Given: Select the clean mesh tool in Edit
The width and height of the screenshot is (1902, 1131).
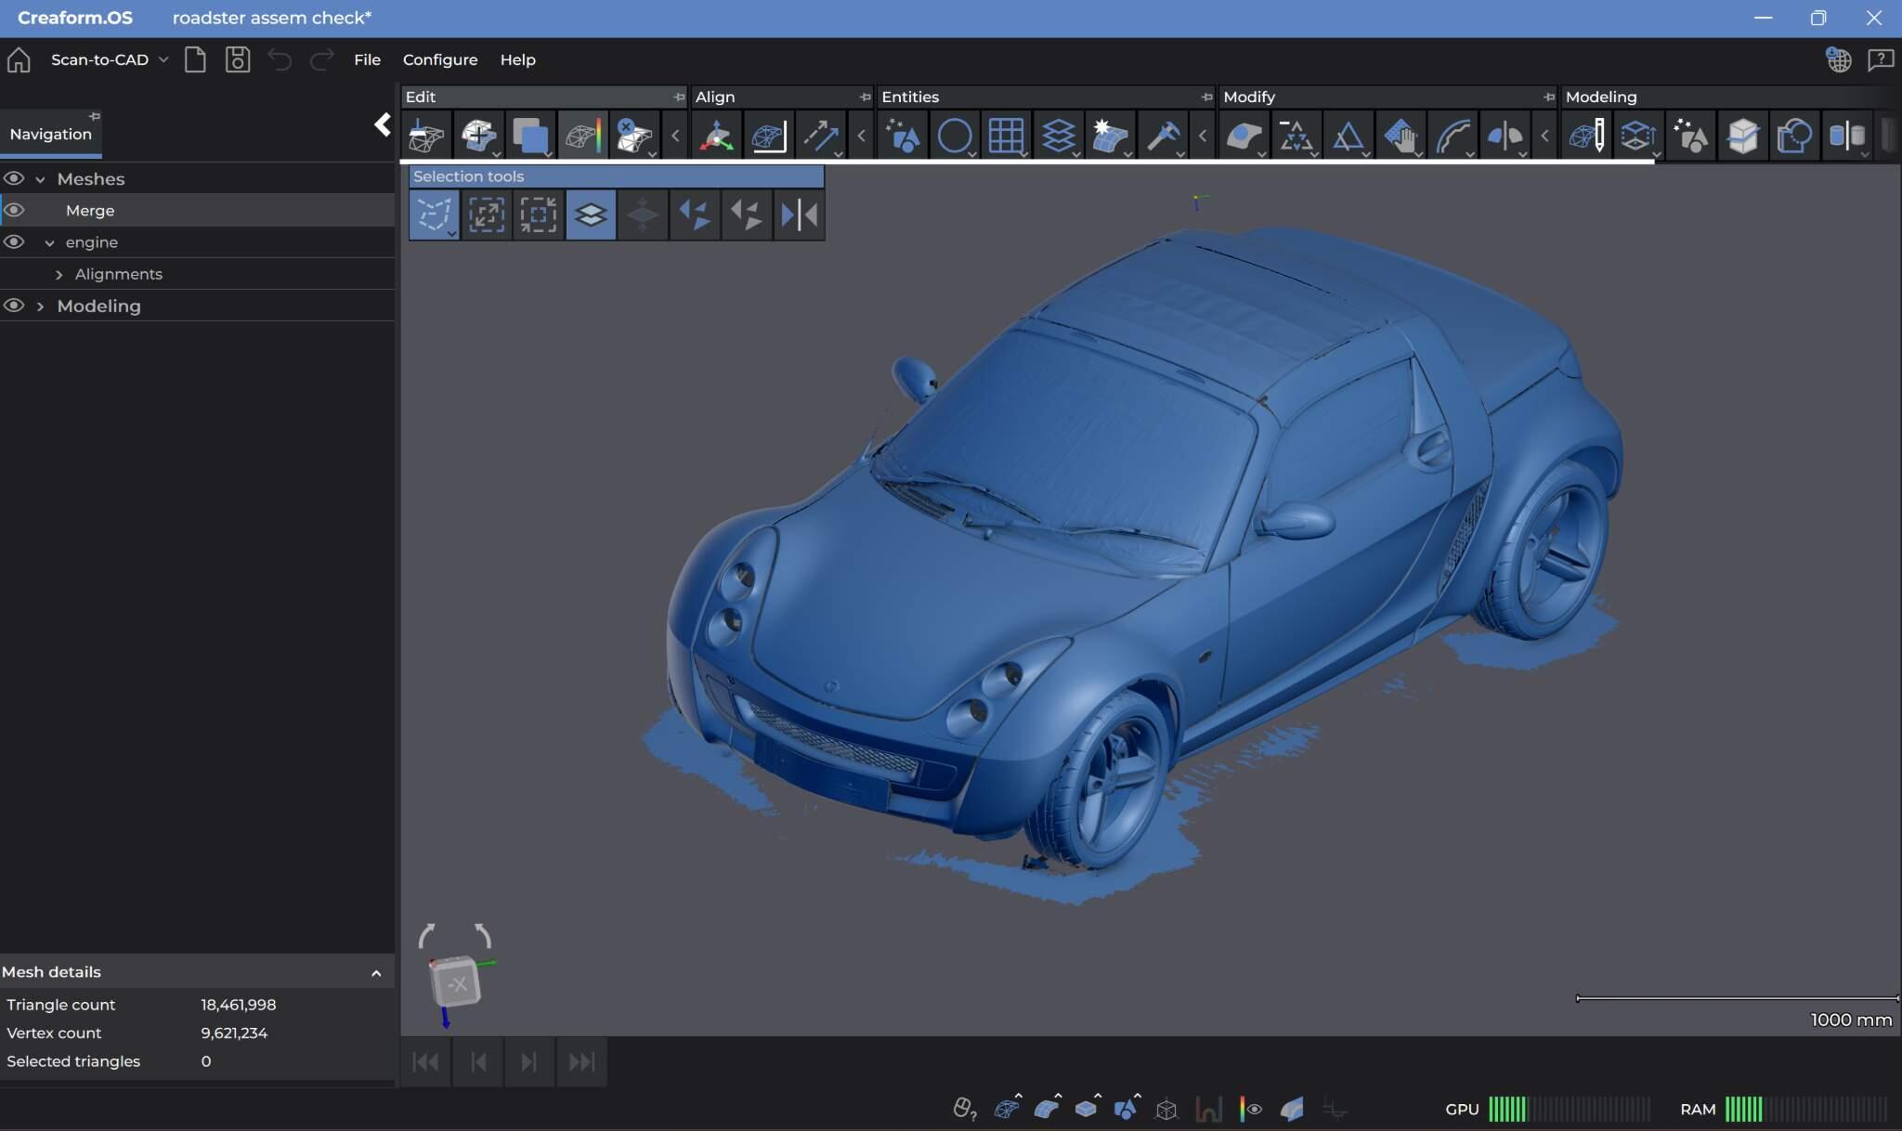Looking at the screenshot, I should coord(426,136).
